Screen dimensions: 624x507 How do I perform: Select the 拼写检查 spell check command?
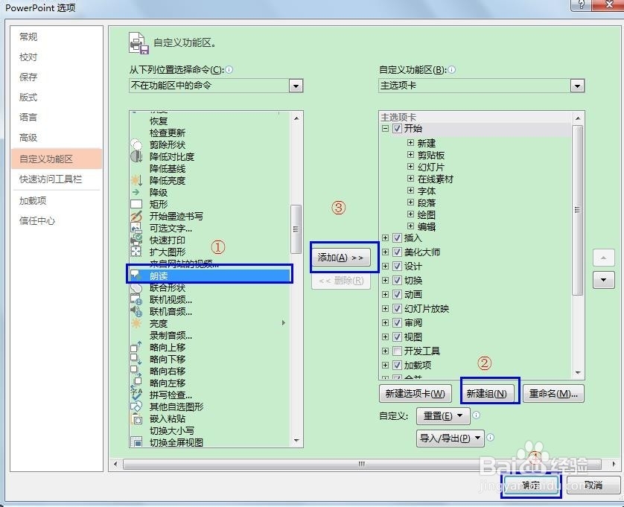point(137,395)
